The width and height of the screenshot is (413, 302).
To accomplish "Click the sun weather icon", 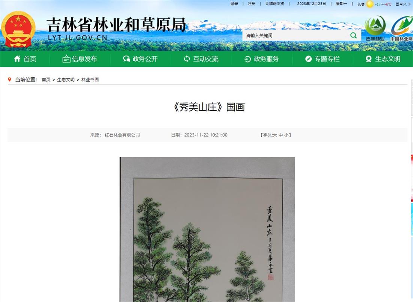I will (370, 4).
